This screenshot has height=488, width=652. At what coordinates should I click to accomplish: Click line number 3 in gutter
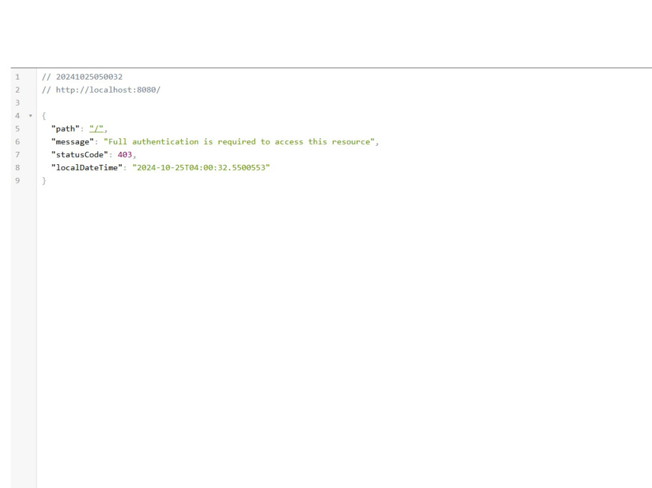coord(18,103)
